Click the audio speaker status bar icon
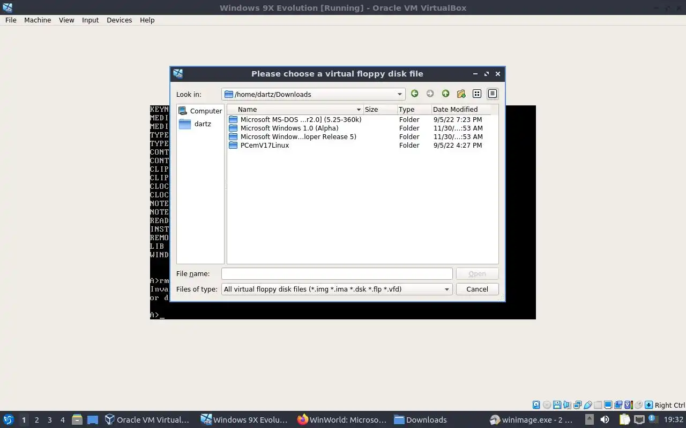This screenshot has width=686, height=428. click(x=567, y=405)
